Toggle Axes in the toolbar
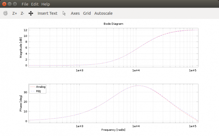Image resolution: width=219 pixels, height=136 pixels. [x=75, y=14]
